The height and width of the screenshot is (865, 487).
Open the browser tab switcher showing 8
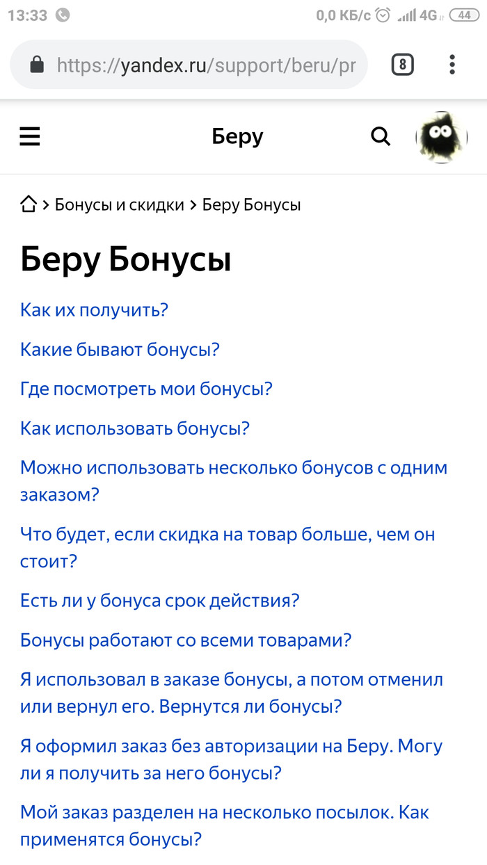(x=402, y=65)
